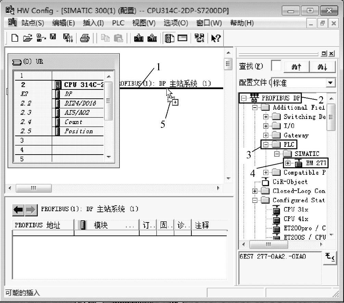The image size is (344, 303).
Task: Click the rack table vertical scrollbar thumb
Action: [109, 101]
